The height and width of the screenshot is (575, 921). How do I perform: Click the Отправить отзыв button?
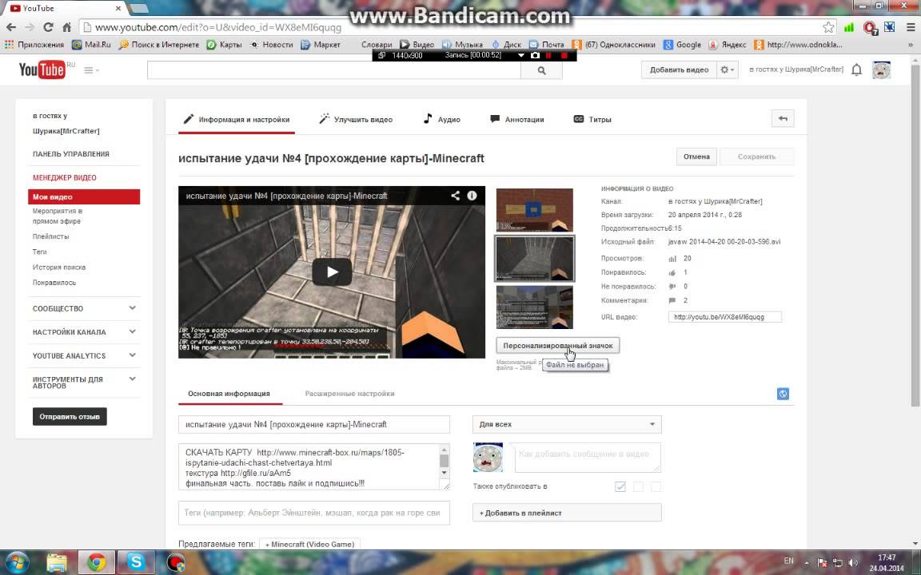coord(70,417)
